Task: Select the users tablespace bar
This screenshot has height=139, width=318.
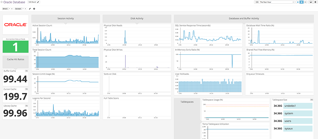Action: coord(298,121)
